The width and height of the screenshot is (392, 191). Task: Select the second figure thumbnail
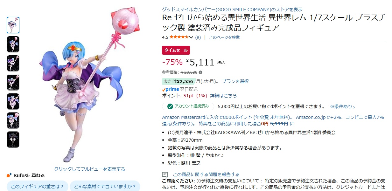tap(13, 44)
